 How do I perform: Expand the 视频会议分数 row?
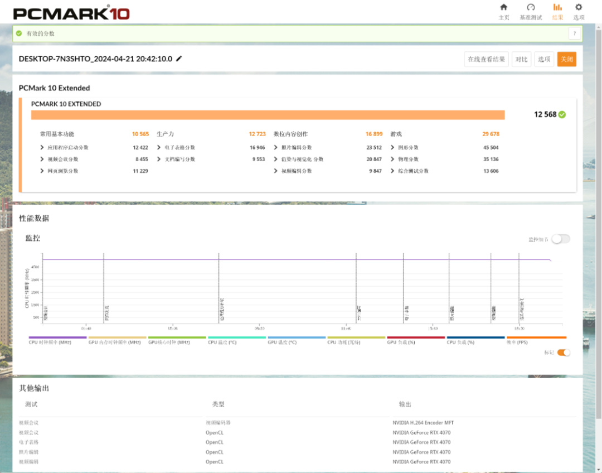click(x=42, y=159)
